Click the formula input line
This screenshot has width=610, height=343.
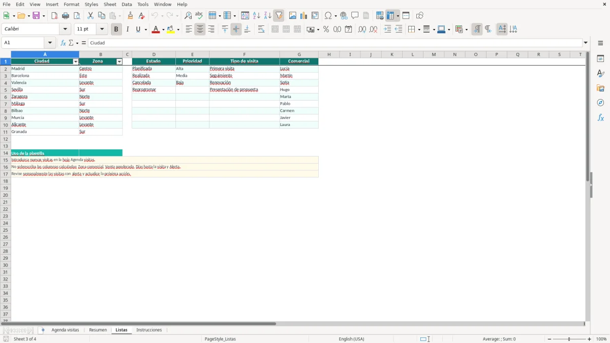pos(335,43)
